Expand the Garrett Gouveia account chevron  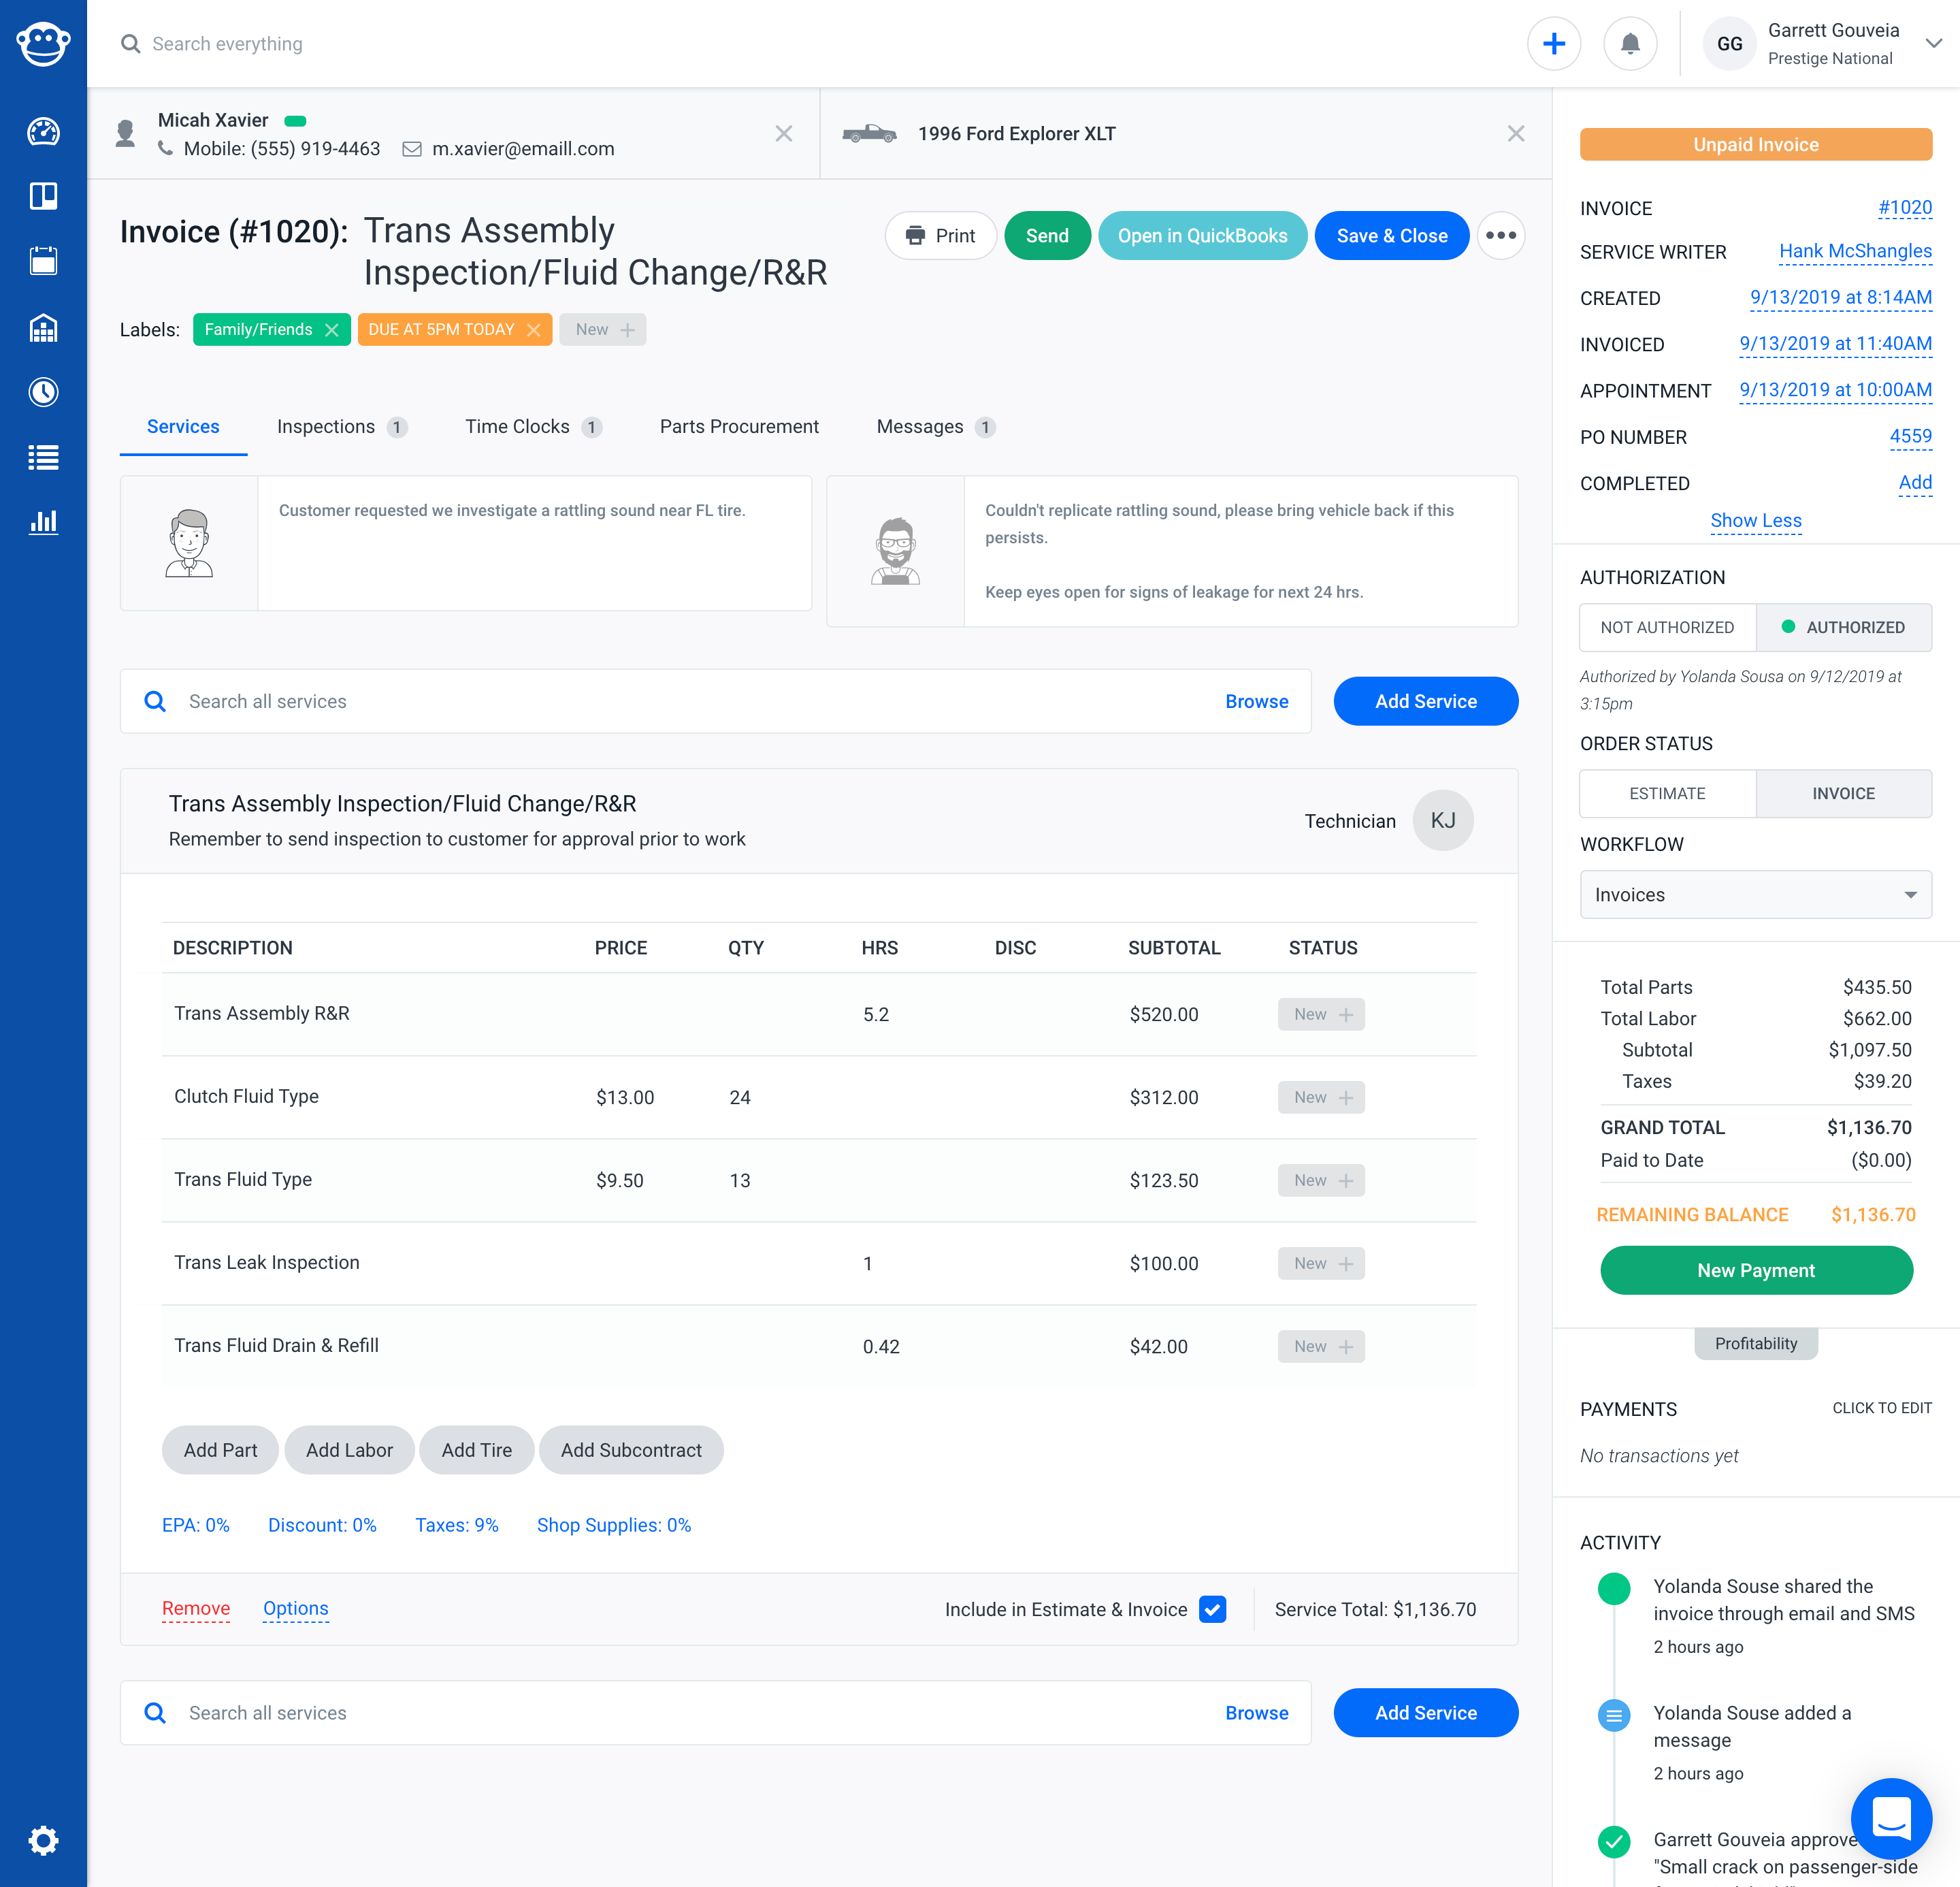pos(1934,44)
